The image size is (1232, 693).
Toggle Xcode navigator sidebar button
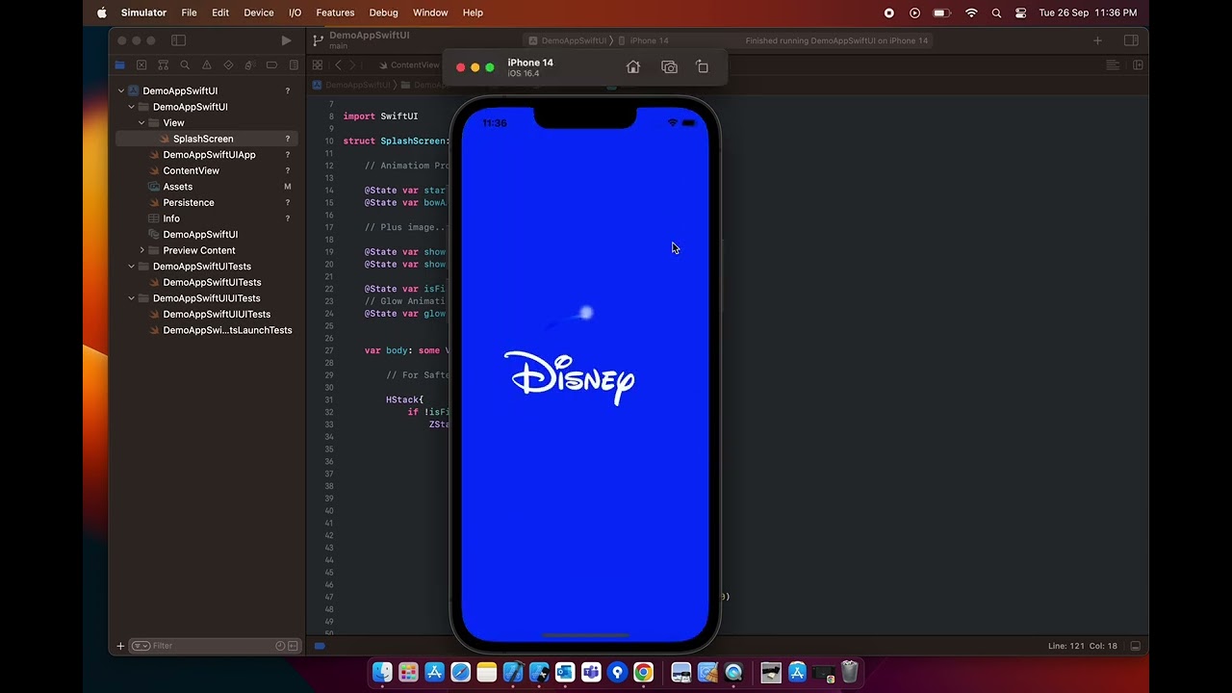[x=178, y=40]
